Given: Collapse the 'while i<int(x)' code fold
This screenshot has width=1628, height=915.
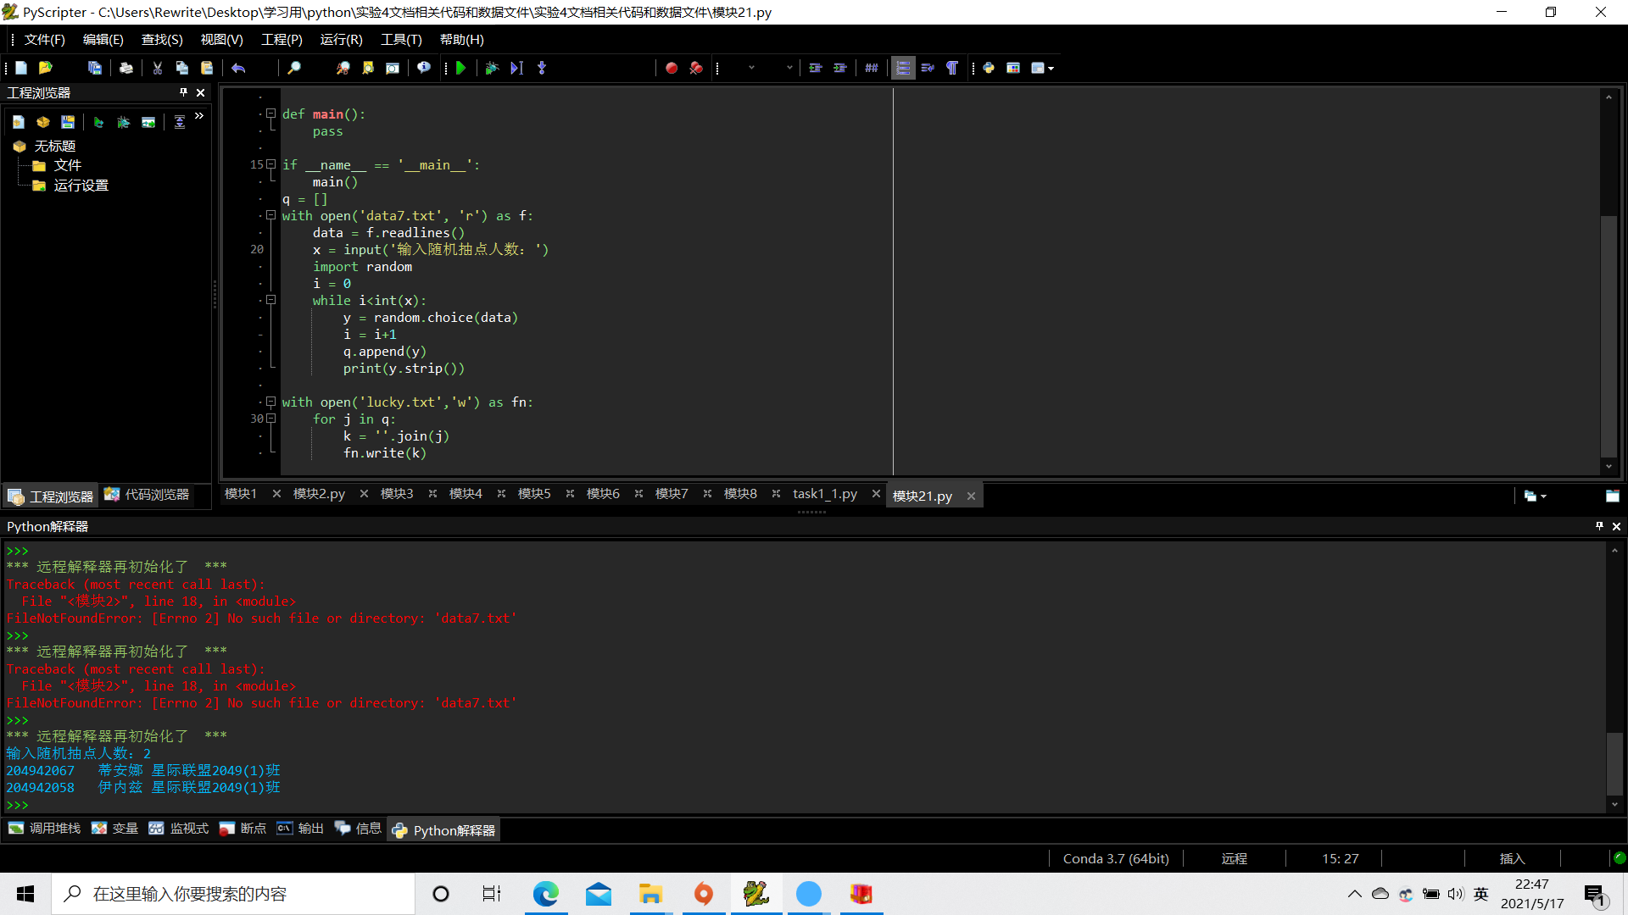Looking at the screenshot, I should (271, 300).
